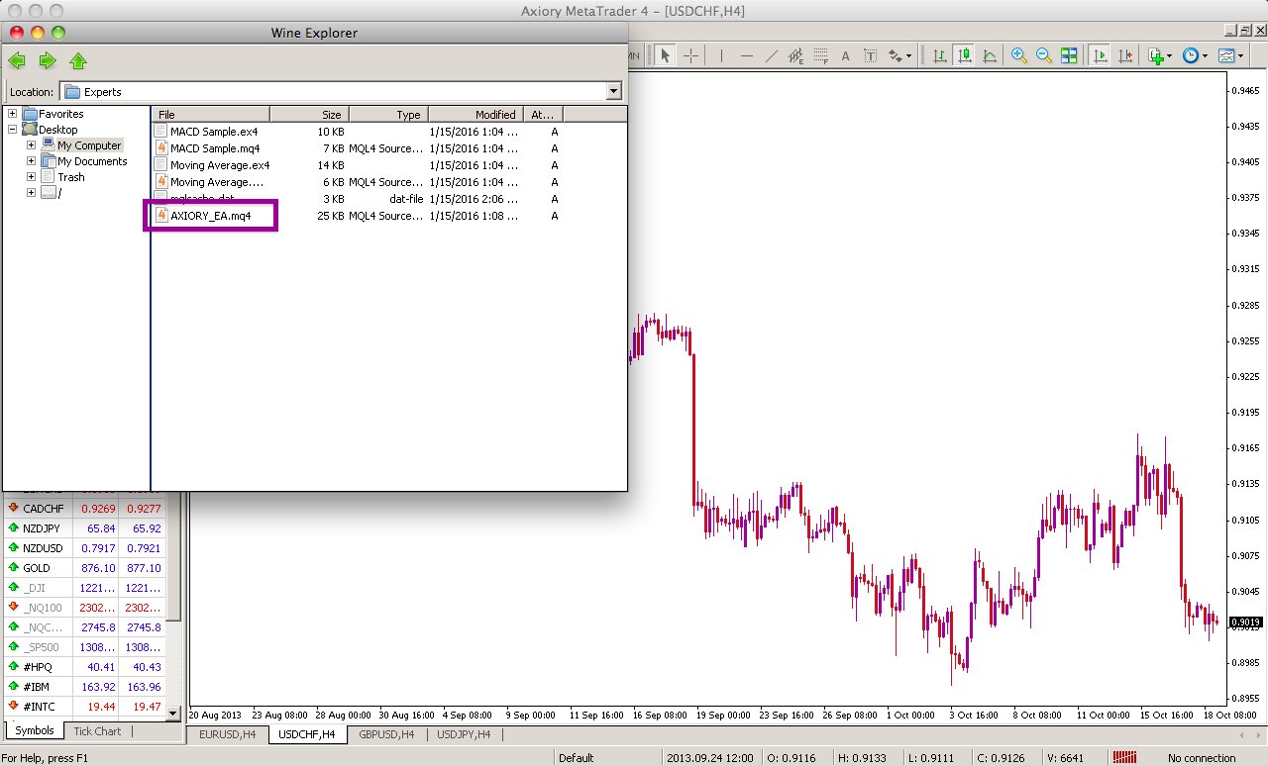The image size is (1268, 766).
Task: Select the NZDJPY symbol row
Action: point(84,528)
